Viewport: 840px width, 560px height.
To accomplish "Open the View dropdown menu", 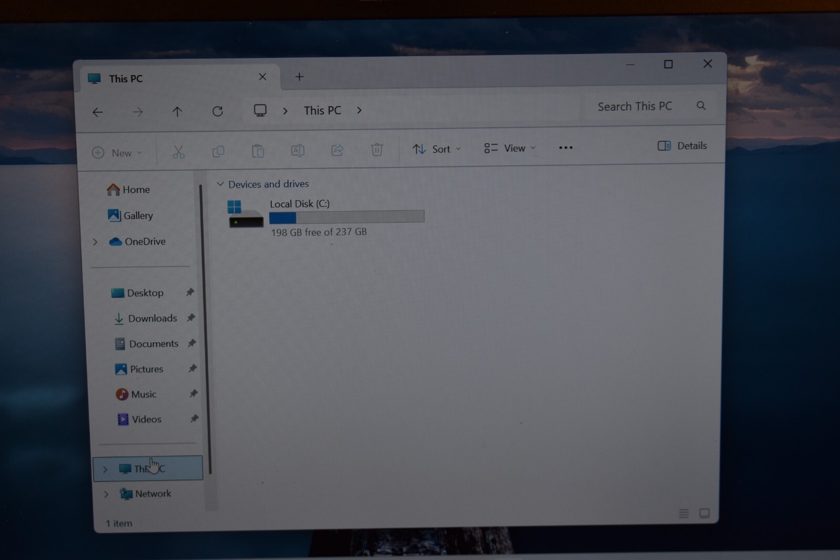I will point(510,148).
